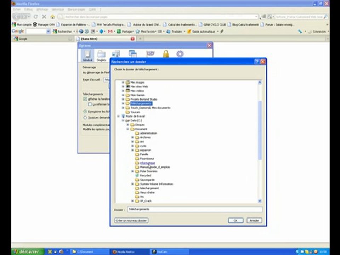
Task: Click Firefox's reload page icon
Action: coord(36,17)
